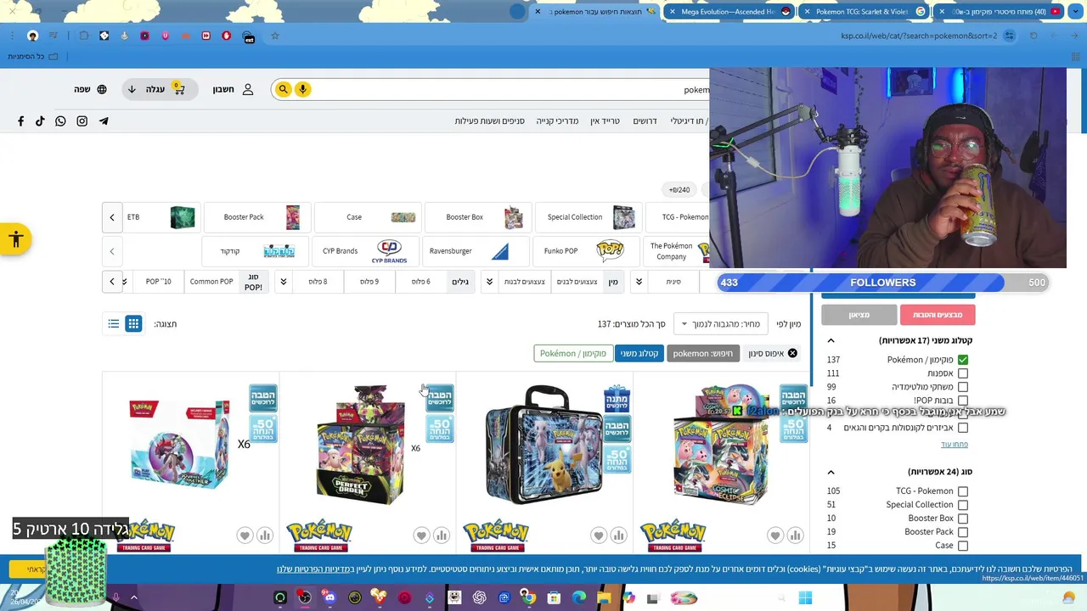The height and width of the screenshot is (611, 1087).
Task: Compare the Pikachu lunchbox tin product
Action: [x=618, y=535]
